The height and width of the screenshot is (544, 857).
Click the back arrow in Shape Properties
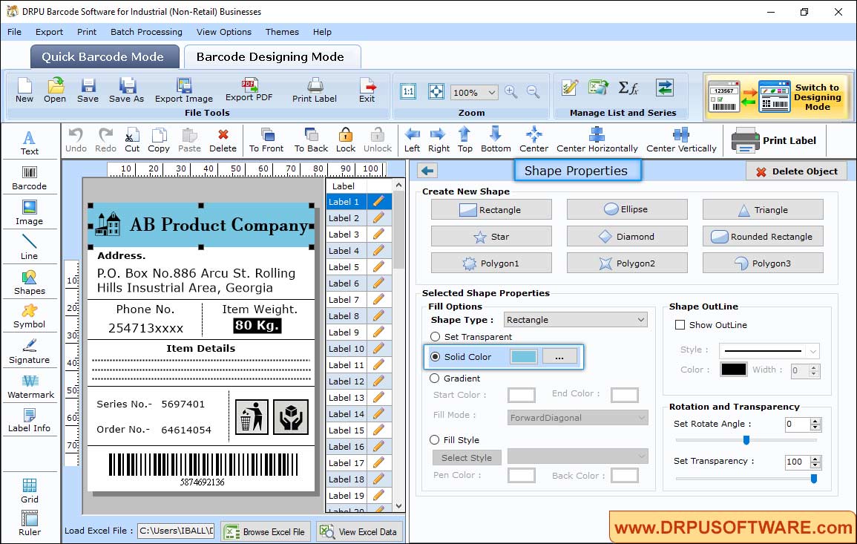(427, 171)
